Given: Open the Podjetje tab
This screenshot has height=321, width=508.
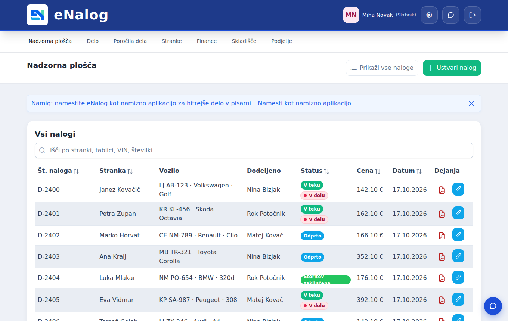Looking at the screenshot, I should 282,41.
